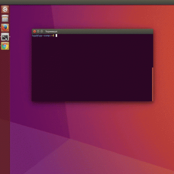
Task: Open the Files manager from launcher
Action: click(x=5, y=18)
